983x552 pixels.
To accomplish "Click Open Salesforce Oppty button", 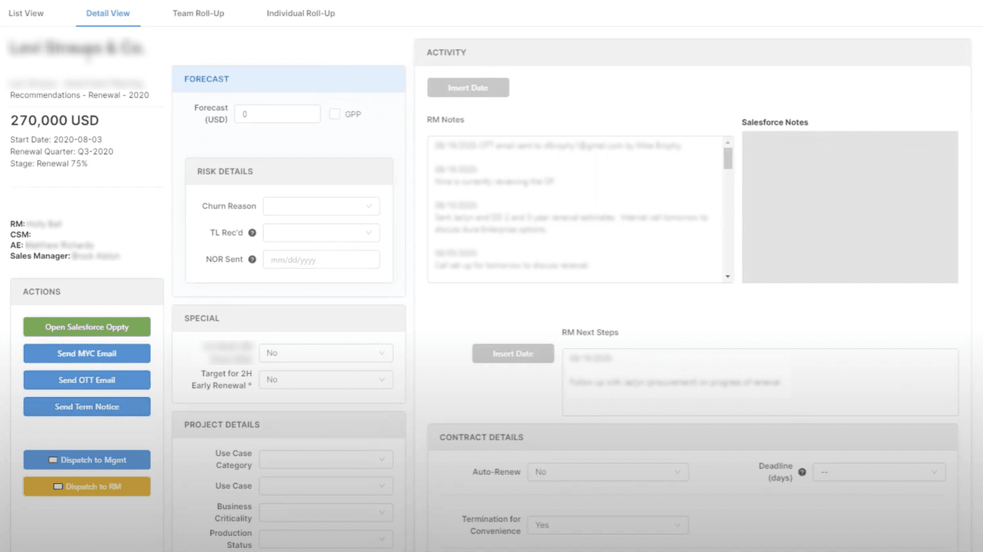I will tap(87, 327).
